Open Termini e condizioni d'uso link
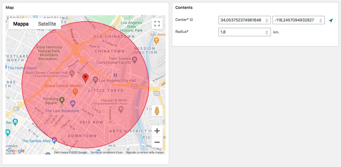The width and height of the screenshot is (341, 167). [x=106, y=153]
